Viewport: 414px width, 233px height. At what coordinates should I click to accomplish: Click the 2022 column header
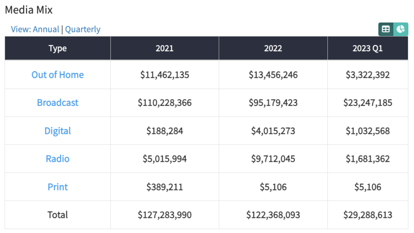point(273,48)
